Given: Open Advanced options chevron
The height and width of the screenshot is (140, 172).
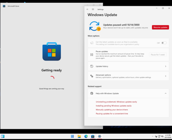Looking at the screenshot, I should tap(165, 76).
